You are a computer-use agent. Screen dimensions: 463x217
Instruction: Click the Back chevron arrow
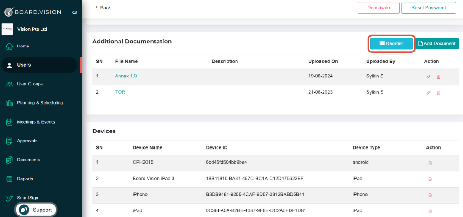point(96,7)
